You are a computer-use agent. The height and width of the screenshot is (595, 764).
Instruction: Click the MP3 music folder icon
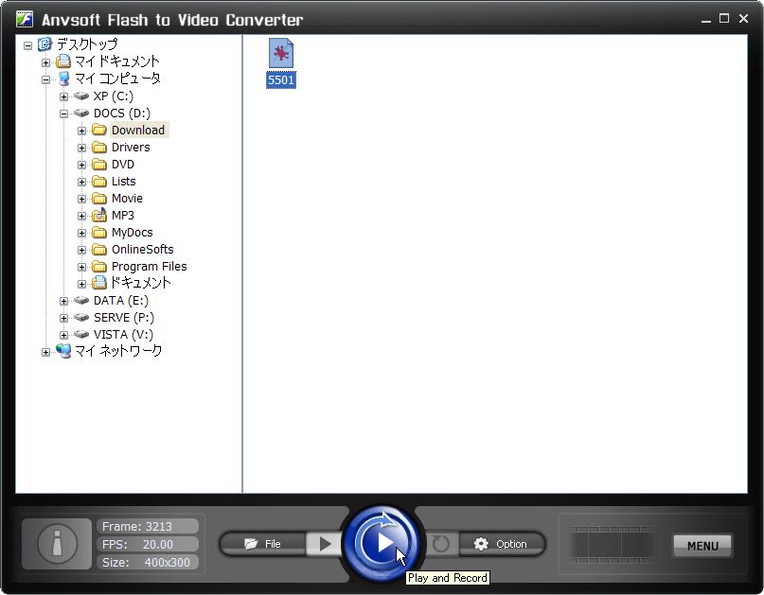(x=99, y=215)
